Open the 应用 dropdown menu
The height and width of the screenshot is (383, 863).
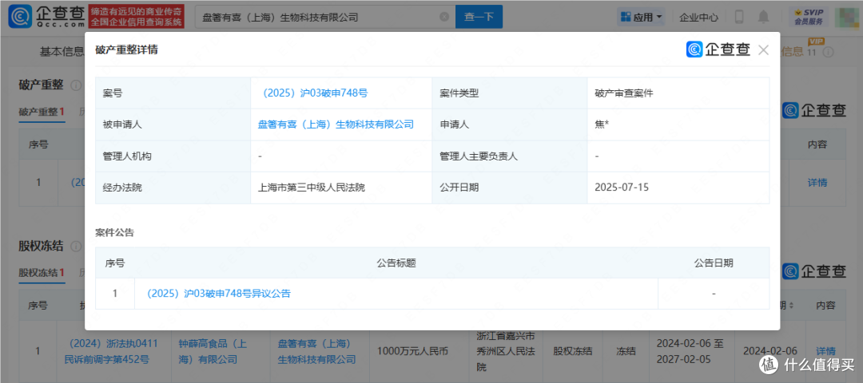coord(641,17)
